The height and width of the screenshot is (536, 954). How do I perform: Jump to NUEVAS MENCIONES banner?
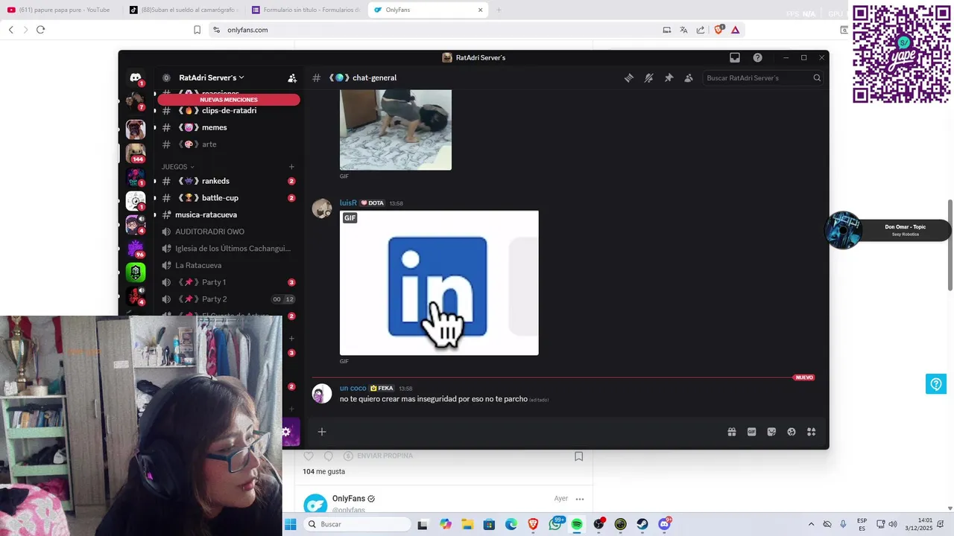pos(229,100)
